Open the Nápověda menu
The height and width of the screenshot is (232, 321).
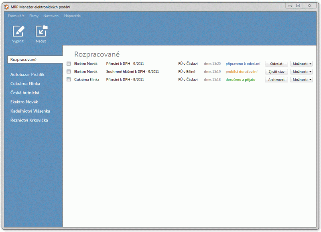72,16
